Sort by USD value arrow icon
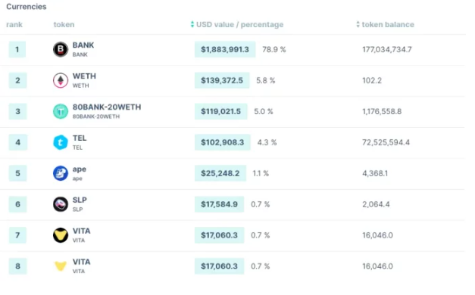 tap(192, 24)
